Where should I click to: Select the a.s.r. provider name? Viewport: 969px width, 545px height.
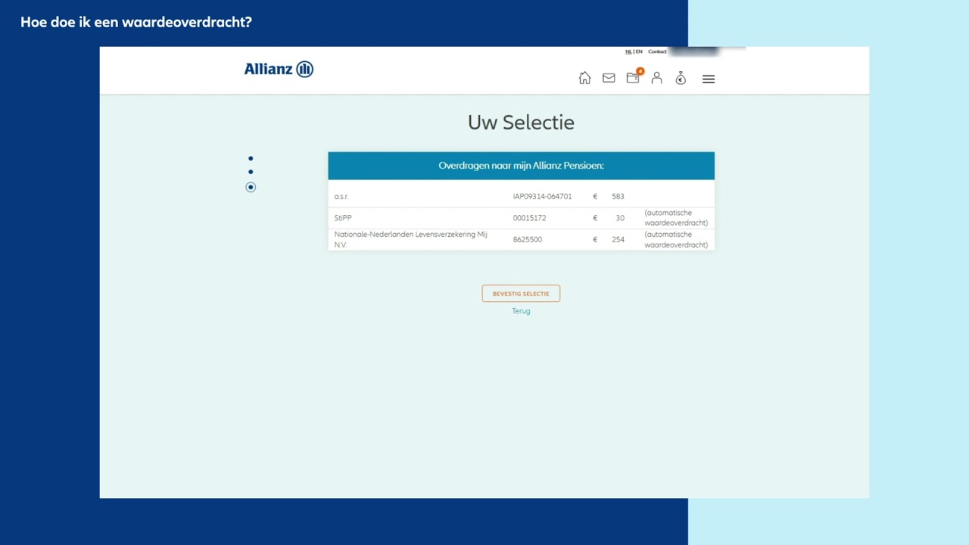[341, 197]
